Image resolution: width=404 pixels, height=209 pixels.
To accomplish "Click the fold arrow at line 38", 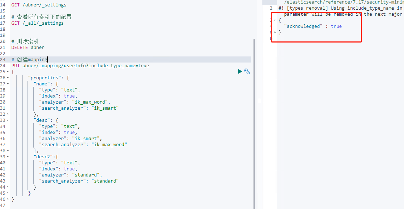I will coord(8,150).
